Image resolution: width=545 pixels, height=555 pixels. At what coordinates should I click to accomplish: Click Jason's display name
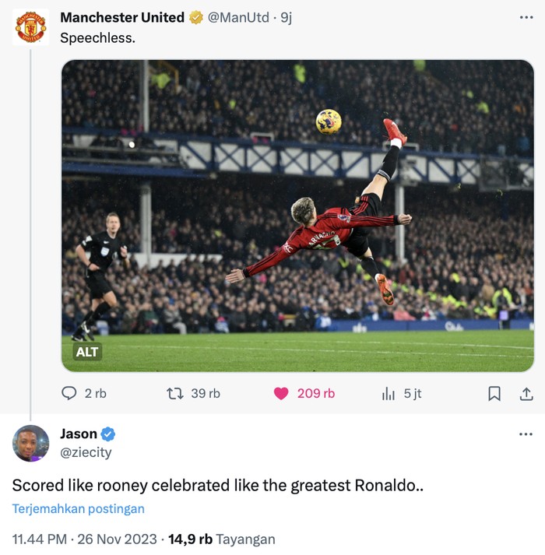[79, 434]
